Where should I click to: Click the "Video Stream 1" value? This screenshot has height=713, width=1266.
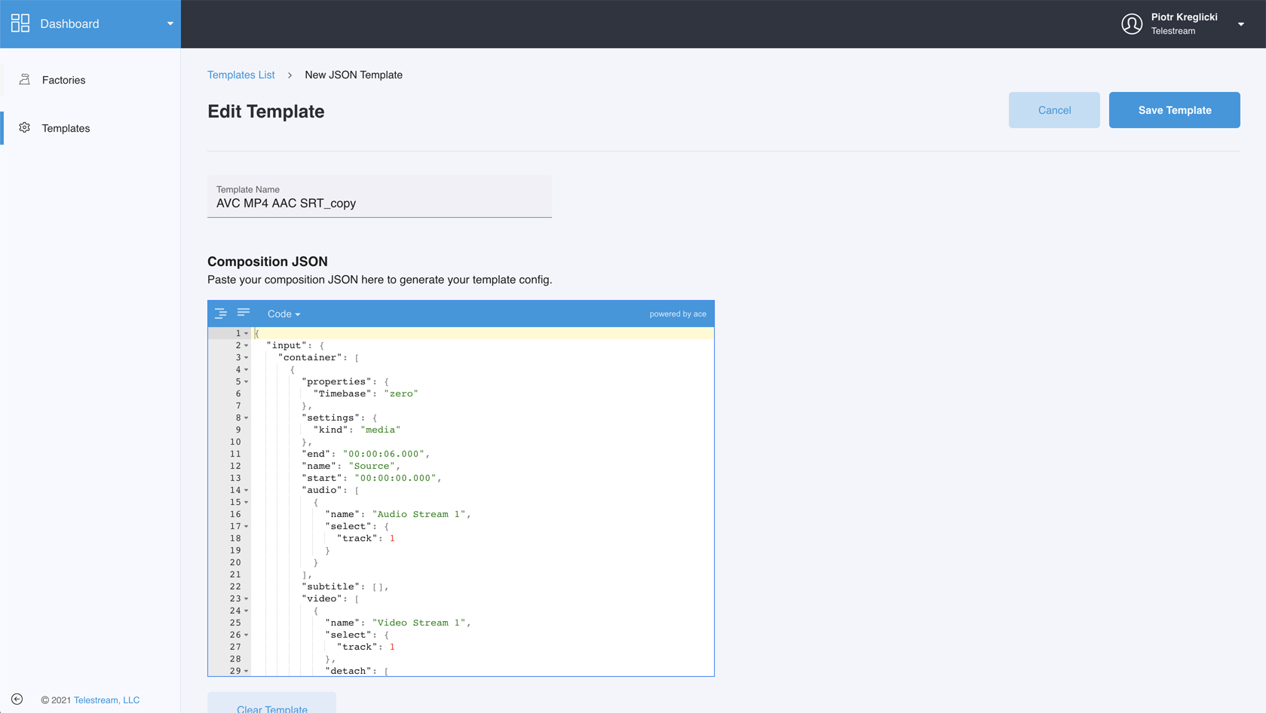tap(418, 623)
